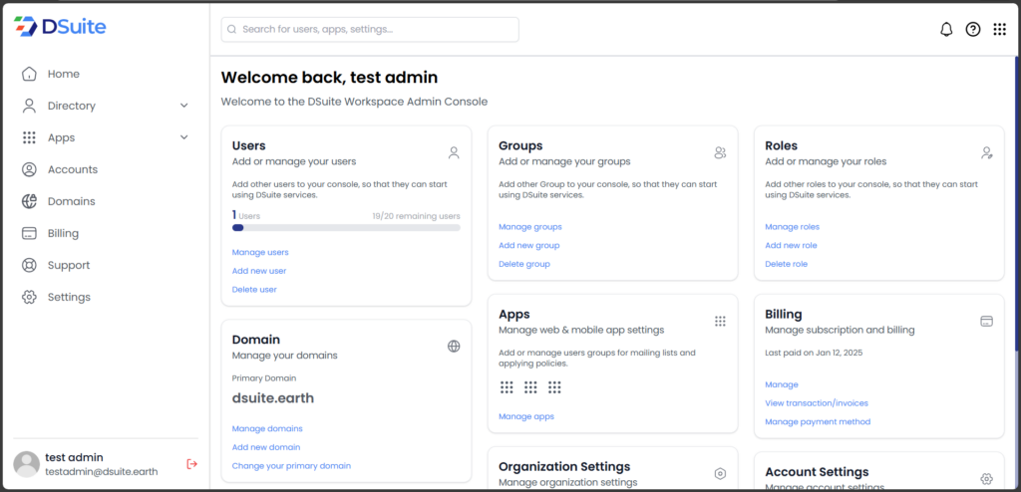
Task: Focus the search users, apps, settings field
Action: click(370, 30)
